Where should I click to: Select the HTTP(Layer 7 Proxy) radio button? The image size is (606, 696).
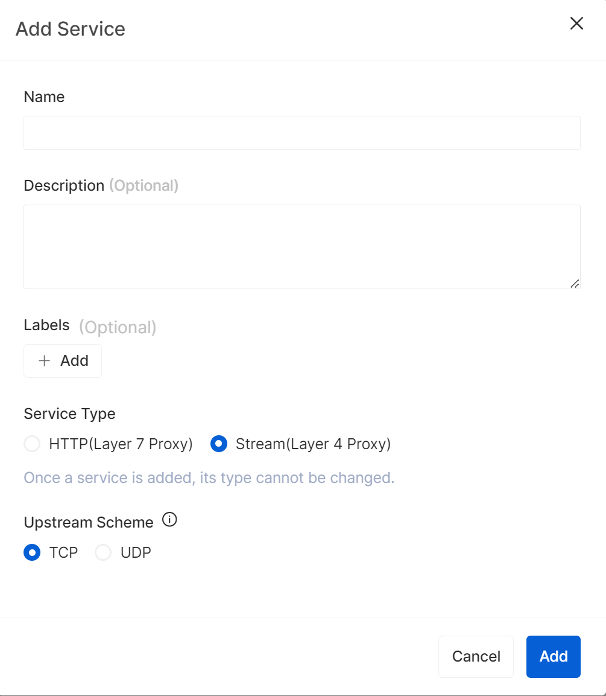pyautogui.click(x=32, y=444)
